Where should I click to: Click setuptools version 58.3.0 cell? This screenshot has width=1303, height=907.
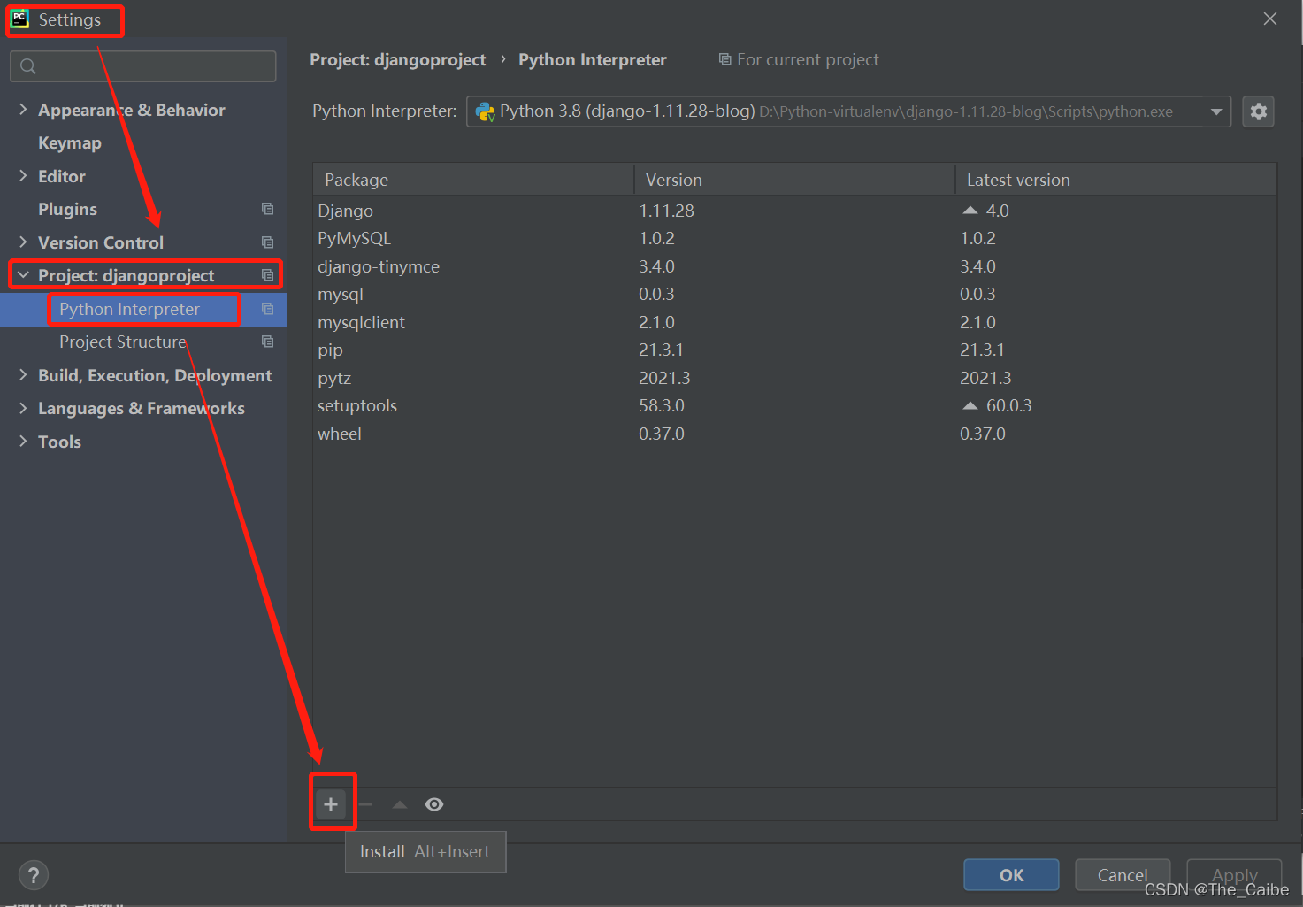click(662, 405)
